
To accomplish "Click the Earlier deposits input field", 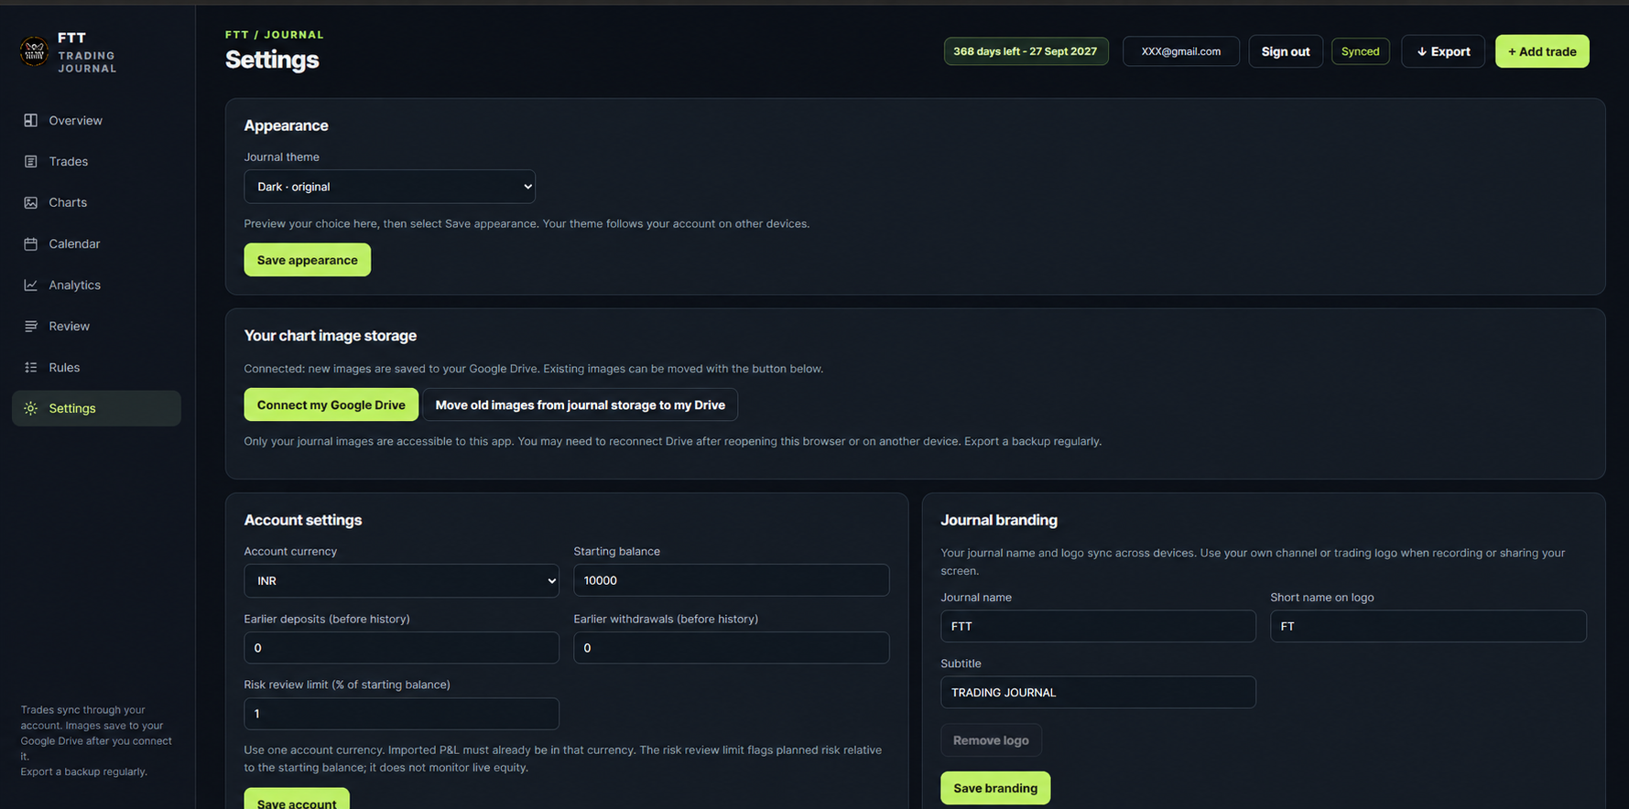I will pyautogui.click(x=401, y=648).
